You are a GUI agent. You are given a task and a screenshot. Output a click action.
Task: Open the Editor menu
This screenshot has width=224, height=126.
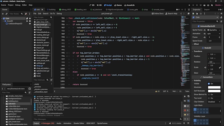click(24, 5)
